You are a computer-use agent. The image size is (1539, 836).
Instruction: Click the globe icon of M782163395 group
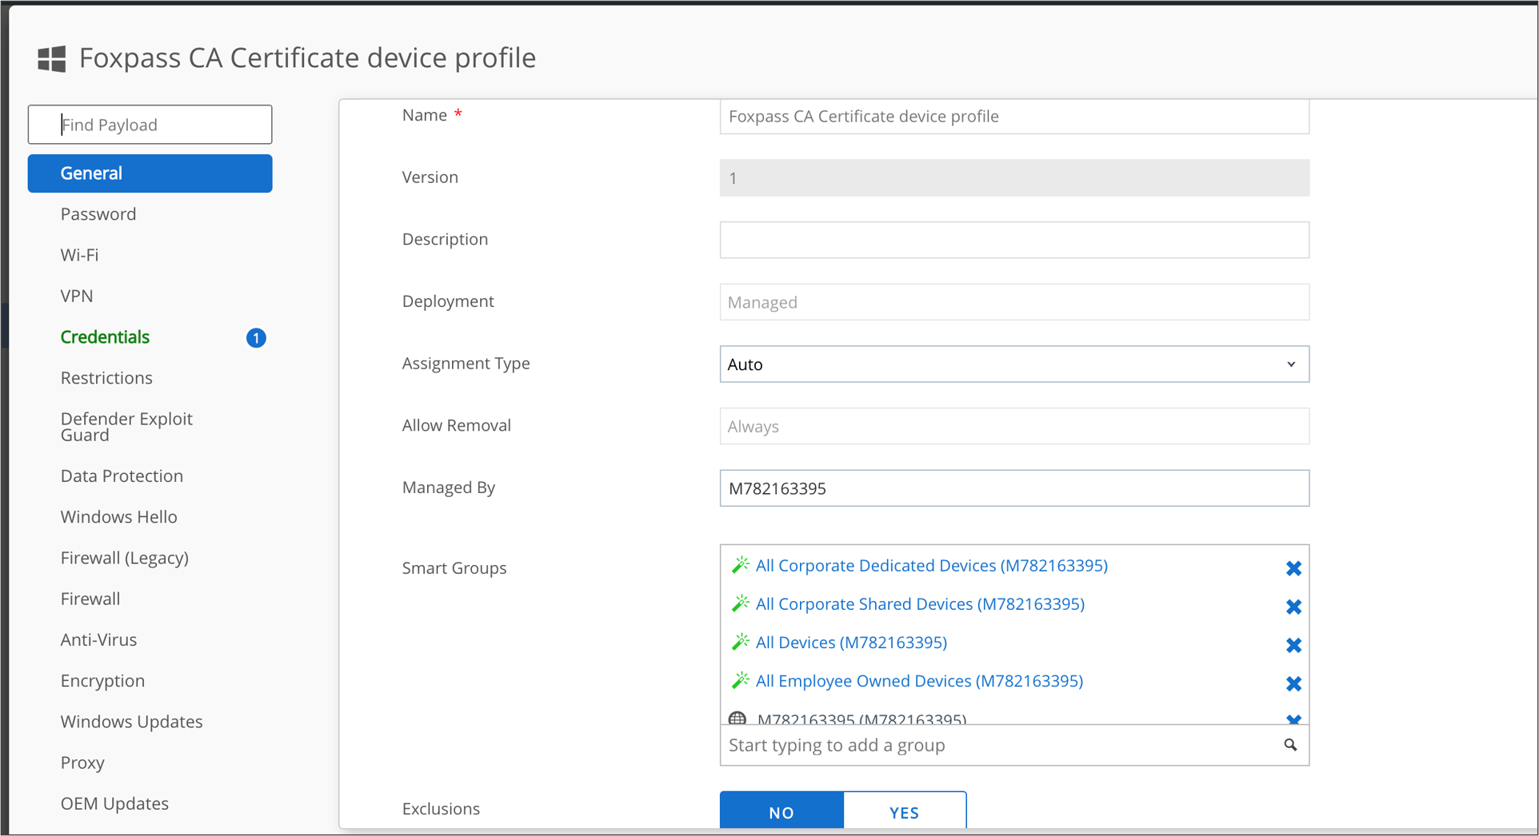pyautogui.click(x=738, y=718)
